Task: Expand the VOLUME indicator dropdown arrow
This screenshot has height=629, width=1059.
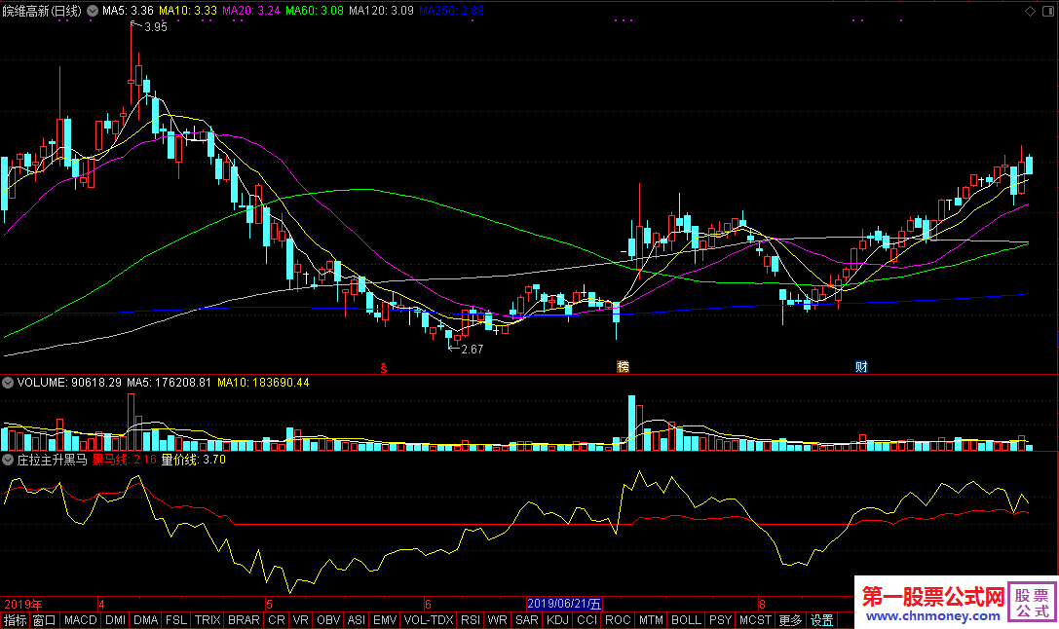Action: (x=8, y=383)
